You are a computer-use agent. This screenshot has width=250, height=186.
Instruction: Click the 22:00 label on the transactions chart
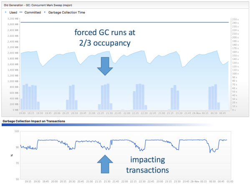[x=125, y=181]
